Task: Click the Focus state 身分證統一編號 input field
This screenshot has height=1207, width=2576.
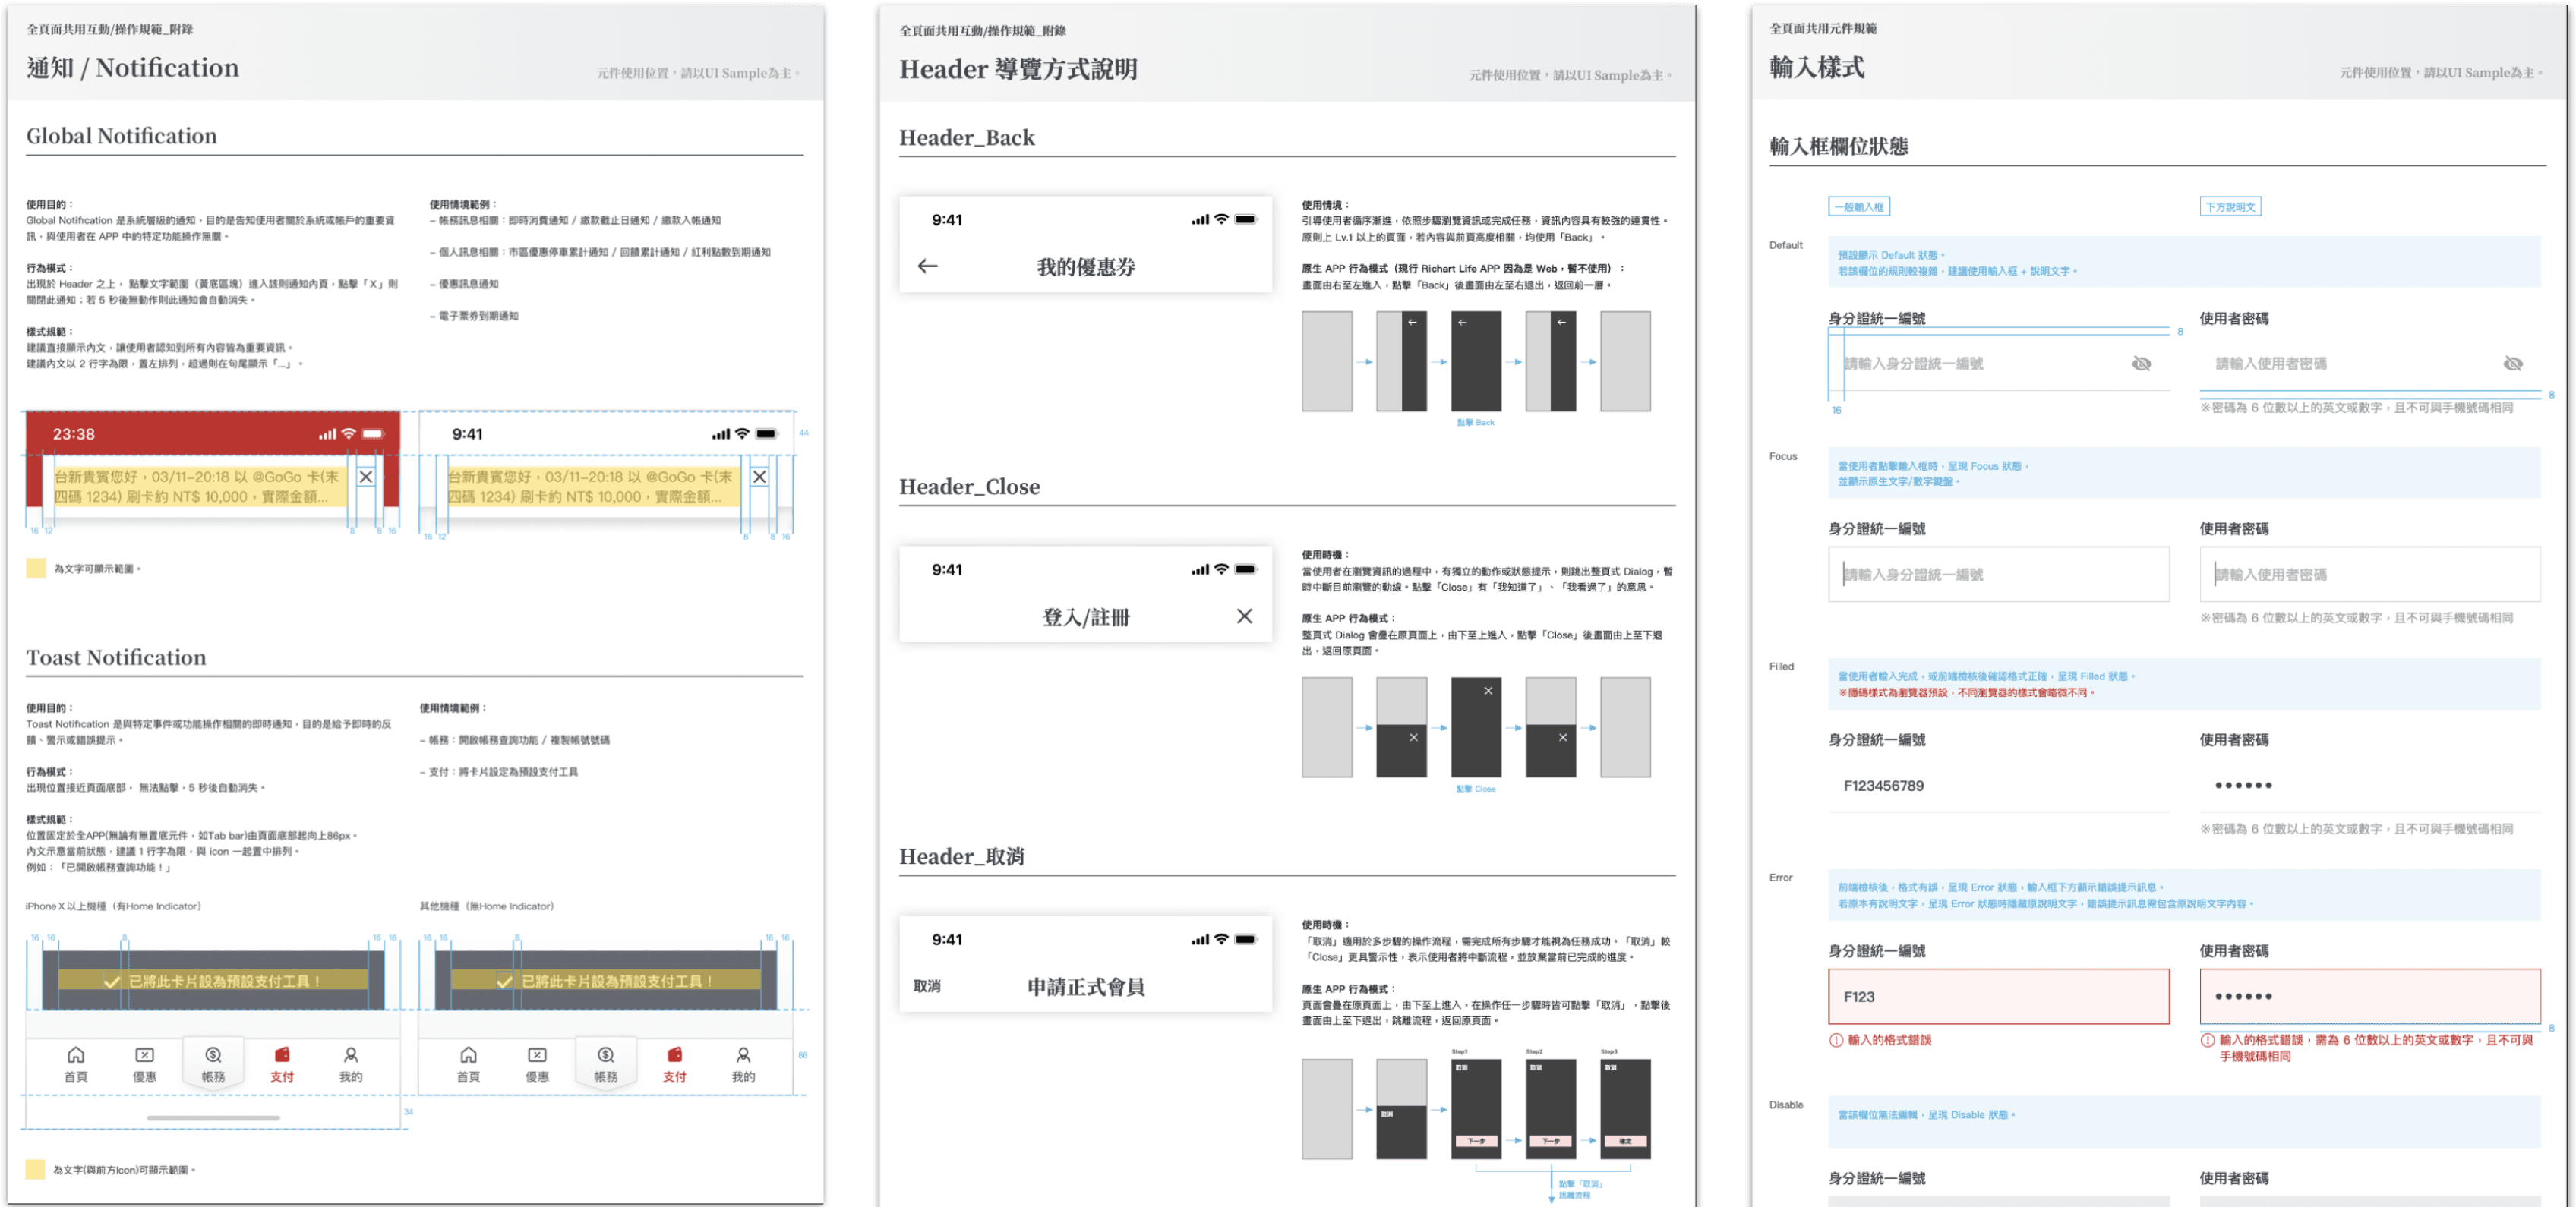Action: [x=1998, y=575]
